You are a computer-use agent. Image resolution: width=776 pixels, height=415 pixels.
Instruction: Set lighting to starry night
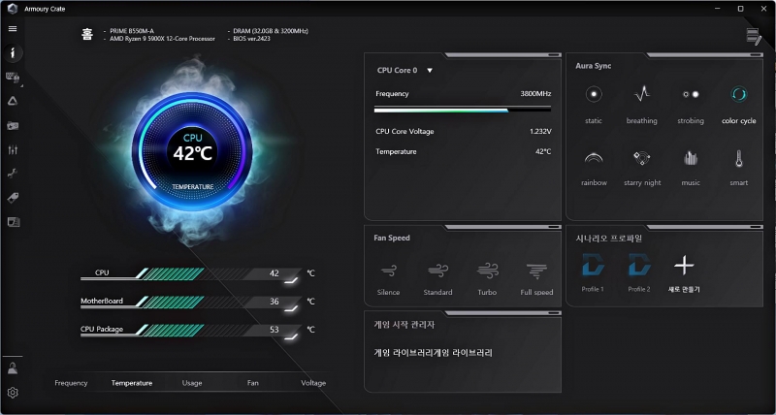point(641,158)
